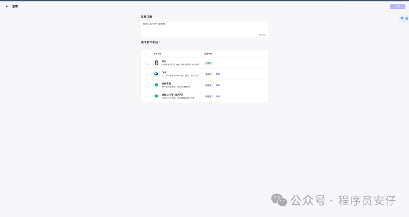Focus the 发布记录 text area
Viewport: 409px width, 217px height.
[204, 29]
